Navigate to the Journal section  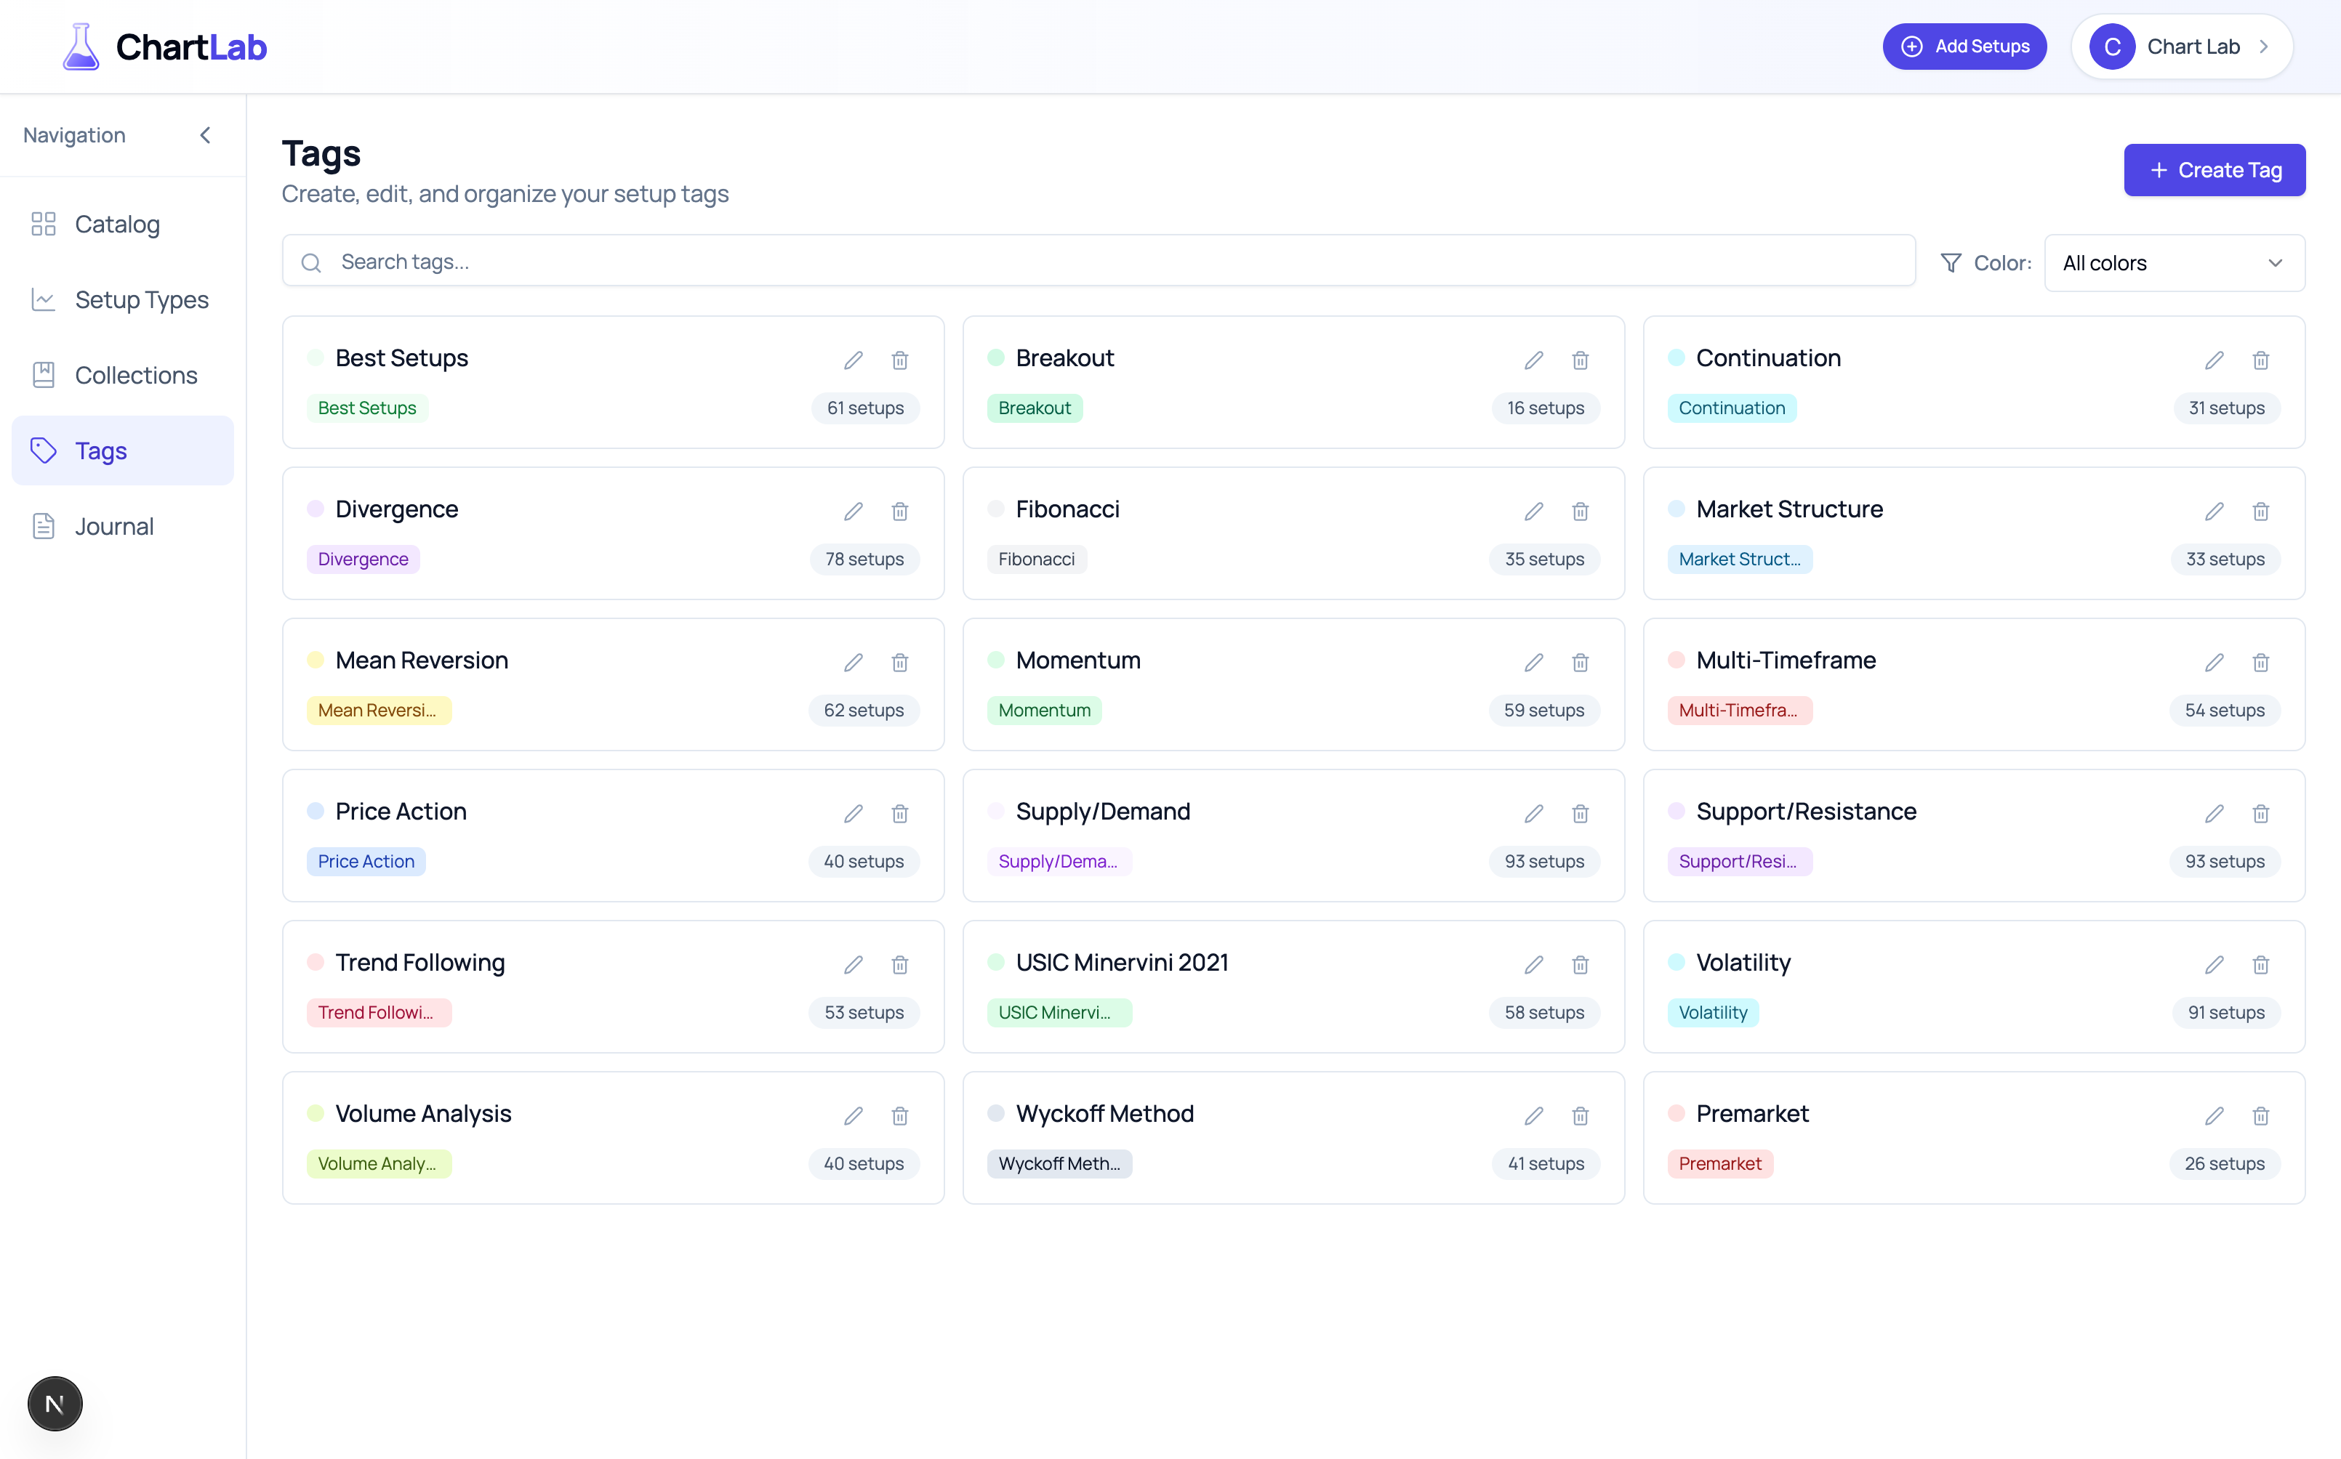[114, 526]
